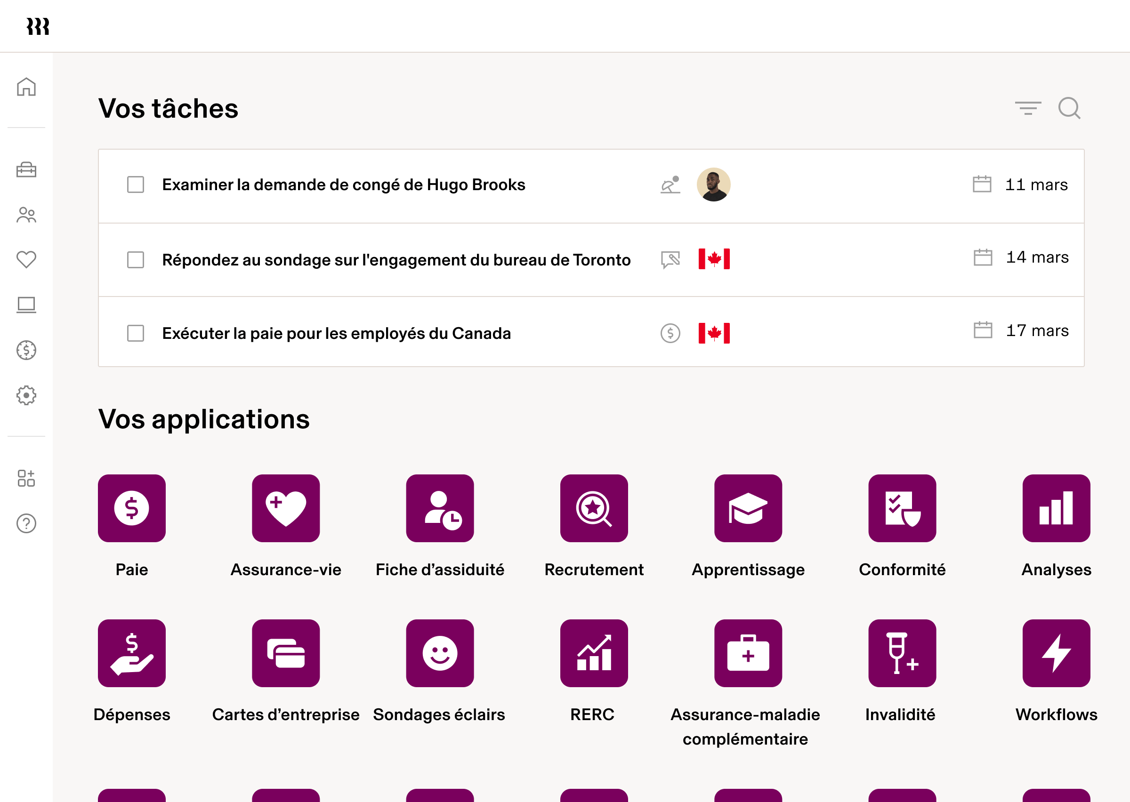
Task: Open the Invalidité application
Action: tap(902, 653)
